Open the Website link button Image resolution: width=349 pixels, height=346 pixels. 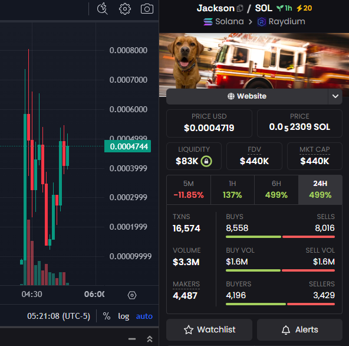click(x=247, y=96)
